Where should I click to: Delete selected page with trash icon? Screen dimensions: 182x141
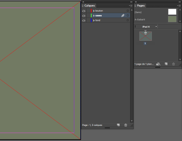coord(174,64)
